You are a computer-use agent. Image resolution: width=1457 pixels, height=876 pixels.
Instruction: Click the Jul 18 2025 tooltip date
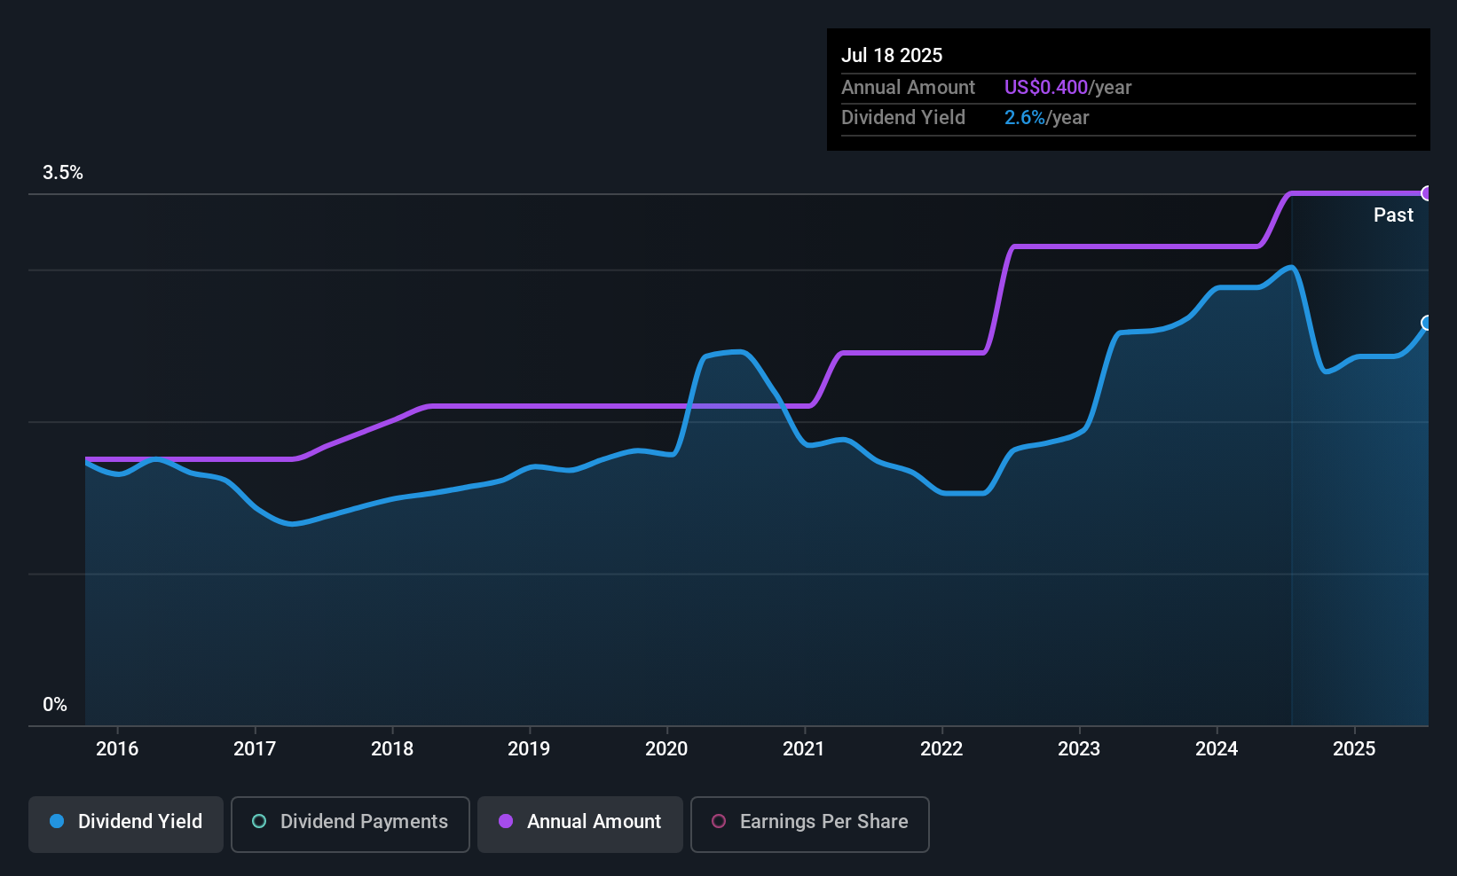click(892, 56)
